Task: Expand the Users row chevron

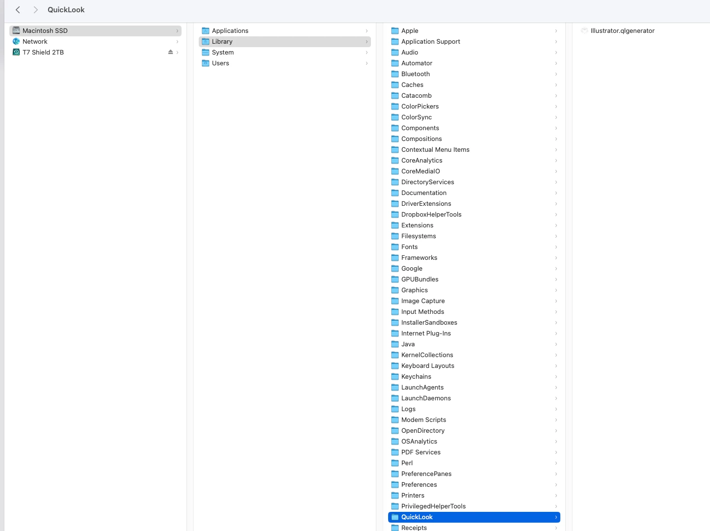Action: click(367, 63)
